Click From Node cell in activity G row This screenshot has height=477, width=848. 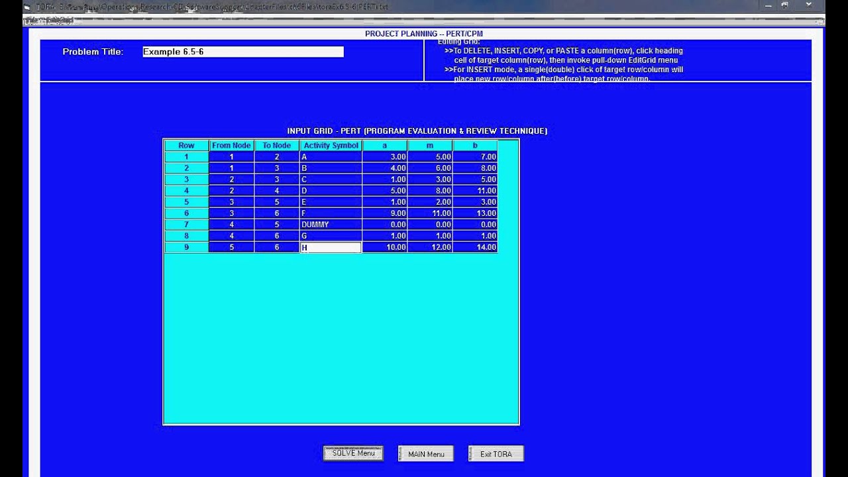coord(231,236)
